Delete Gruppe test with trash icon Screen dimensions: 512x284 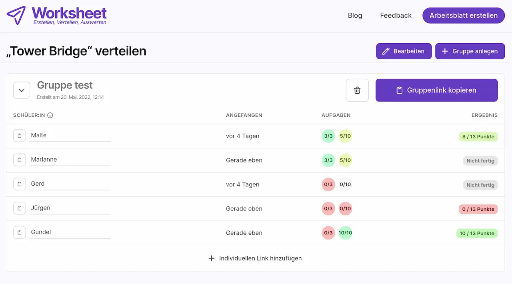pos(357,90)
